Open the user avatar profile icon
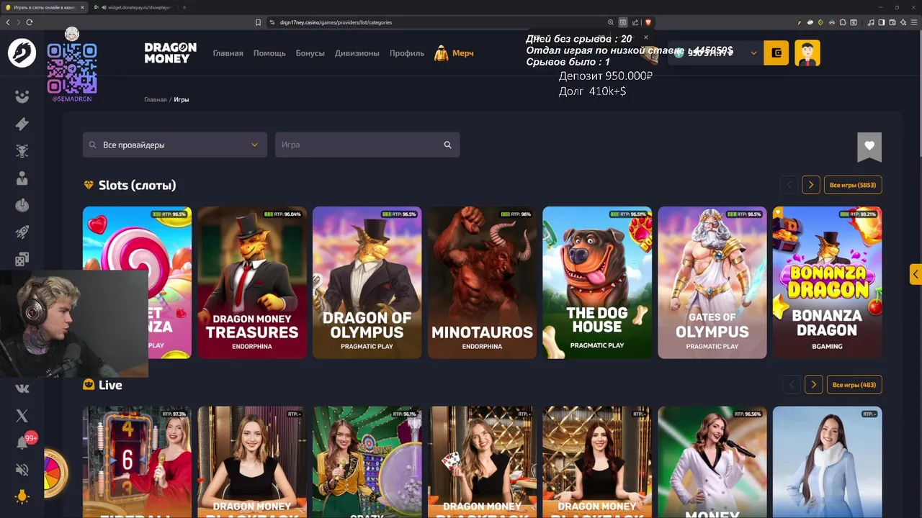Screen dimensions: 922x518 (807, 53)
